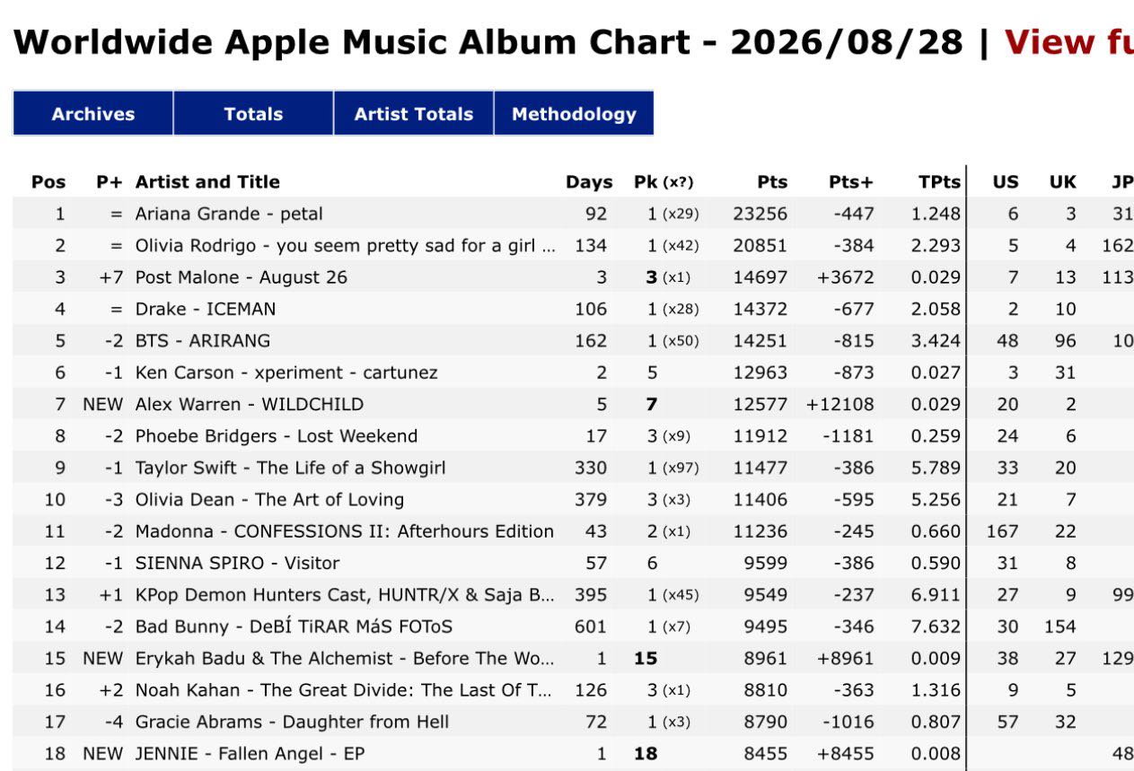This screenshot has width=1134, height=771.
Task: Select the Ariana Grande - petal row
Action: tap(574, 214)
